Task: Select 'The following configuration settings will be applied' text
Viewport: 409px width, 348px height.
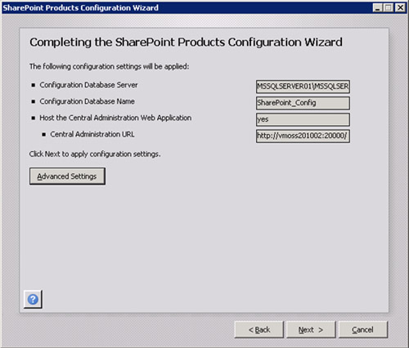Action: pyautogui.click(x=109, y=66)
